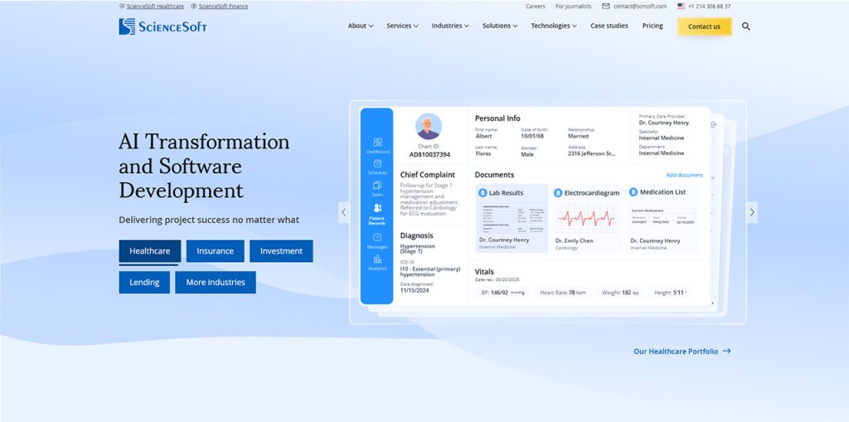This screenshot has height=422, width=849.
Task: Open the Electrocardiogram chart thumbnail
Action: (586, 218)
